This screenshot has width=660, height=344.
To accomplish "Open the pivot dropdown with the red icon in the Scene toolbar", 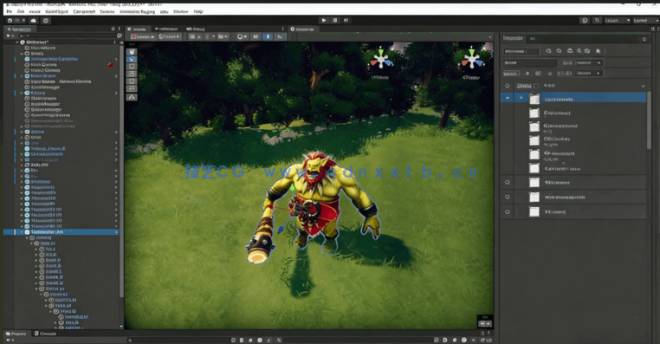I will [143, 36].
